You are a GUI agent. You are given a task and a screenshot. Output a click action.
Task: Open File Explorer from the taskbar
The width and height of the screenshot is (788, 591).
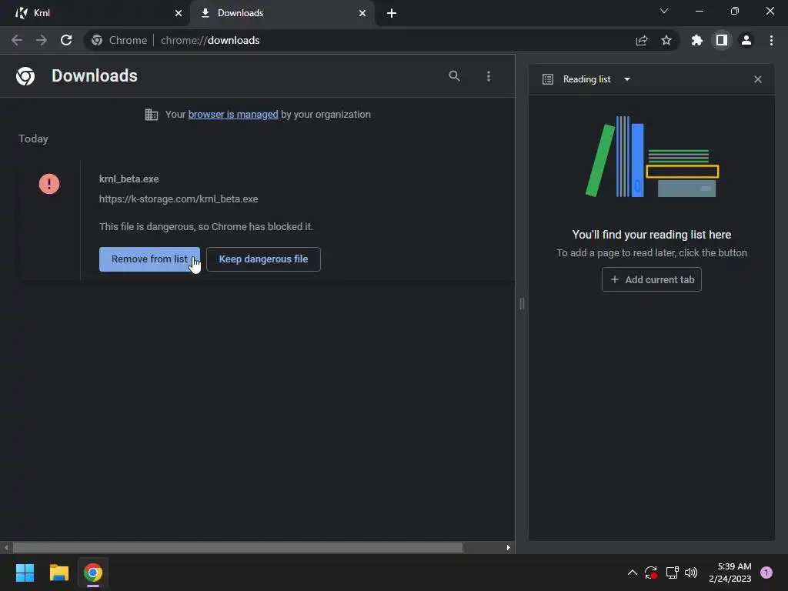58,573
